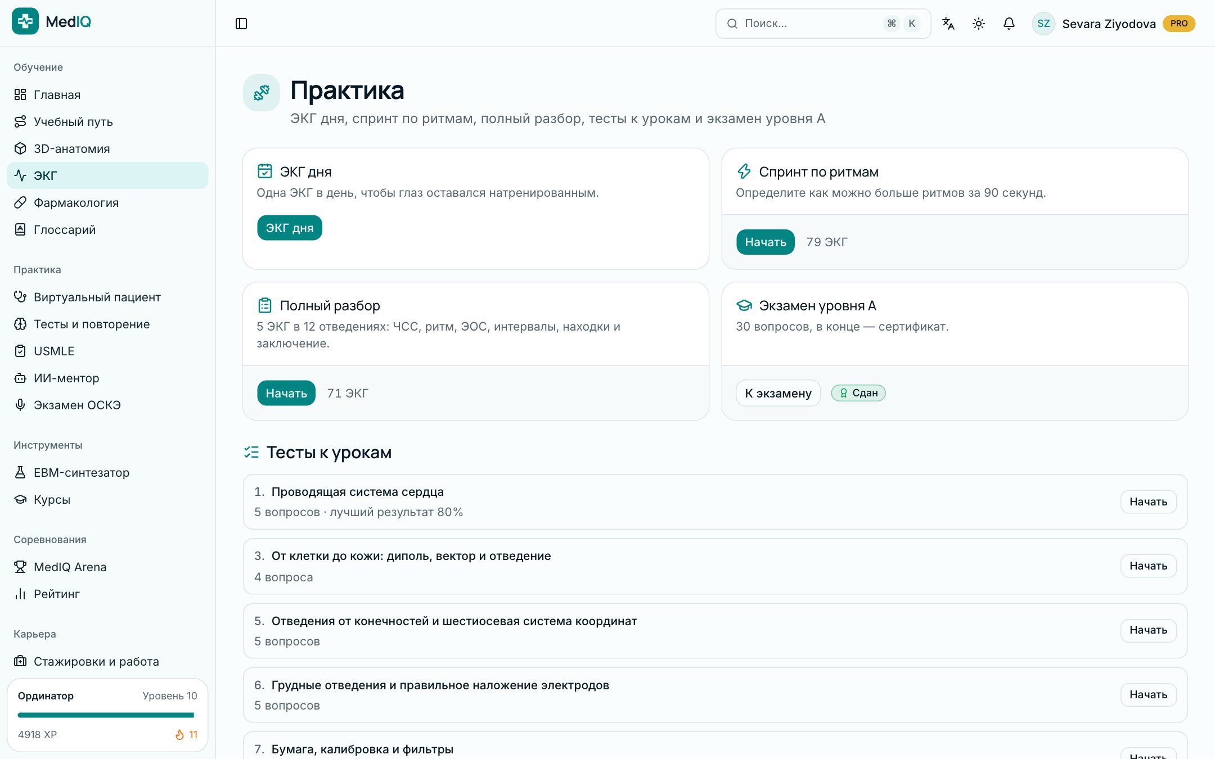Screen dimensions: 1215x759
Task: Start Спринт по ритмам with Начать
Action: (x=766, y=242)
